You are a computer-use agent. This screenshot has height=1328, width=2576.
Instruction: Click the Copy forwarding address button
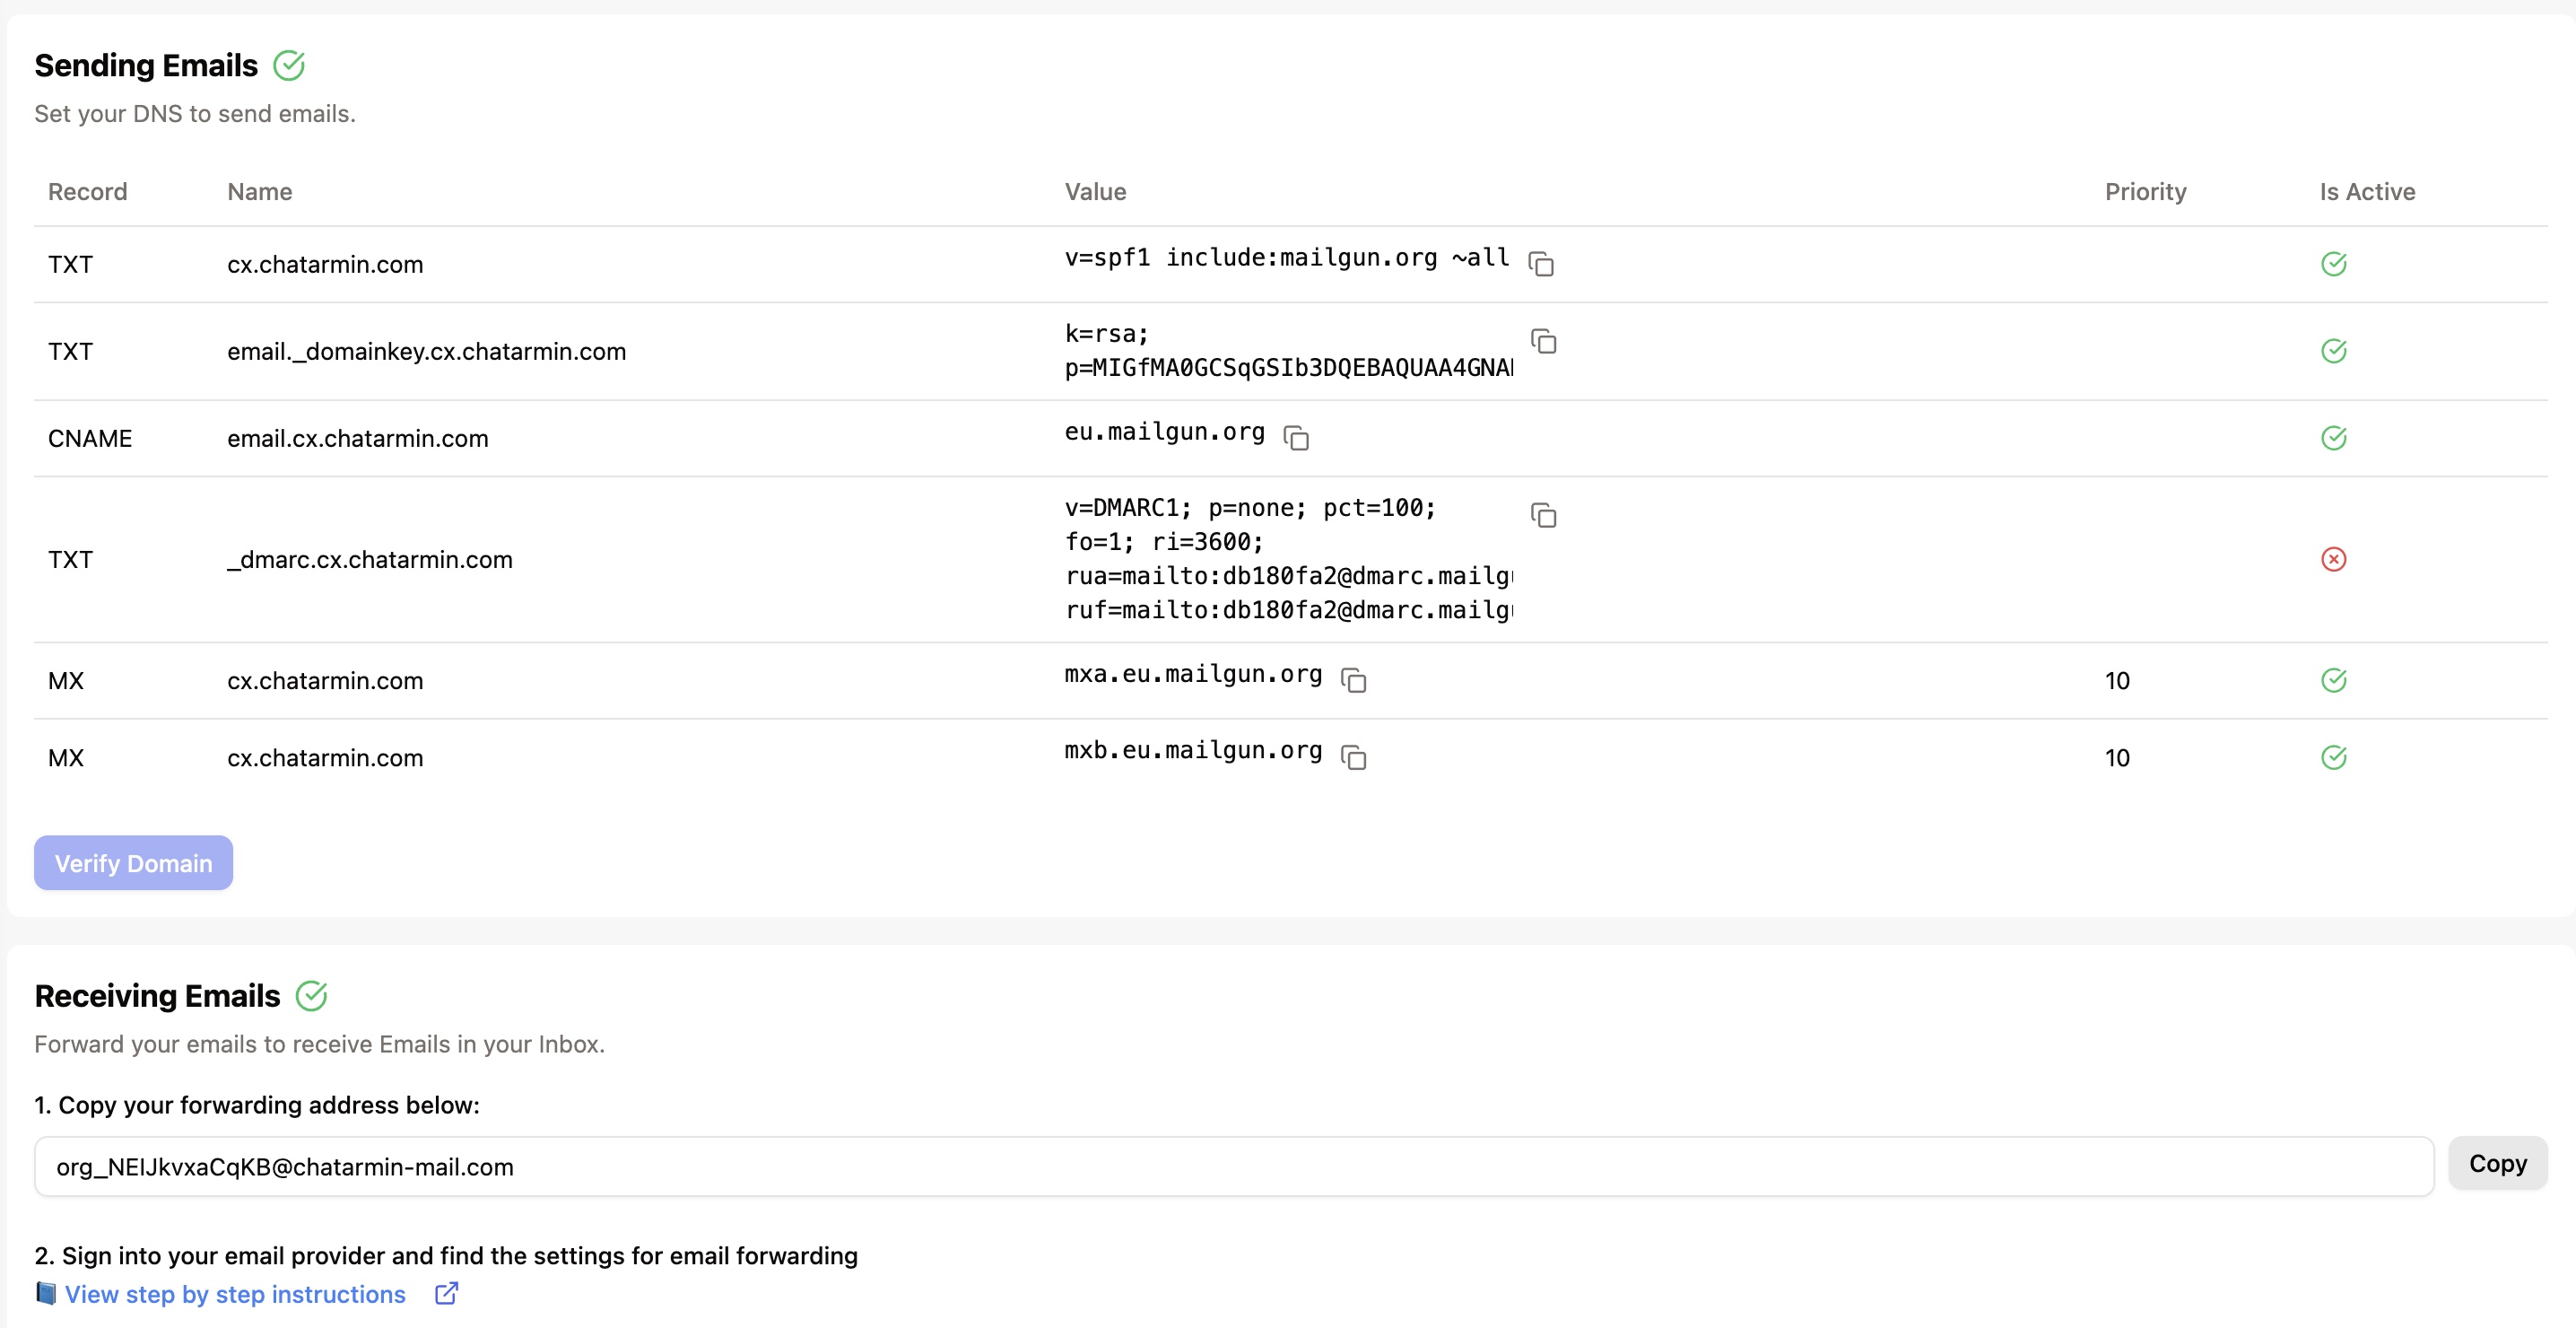click(2497, 1164)
